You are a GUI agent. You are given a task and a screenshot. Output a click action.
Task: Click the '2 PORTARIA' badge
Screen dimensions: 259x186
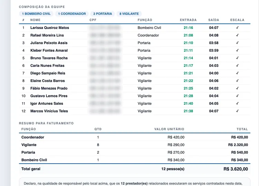[x=103, y=14]
